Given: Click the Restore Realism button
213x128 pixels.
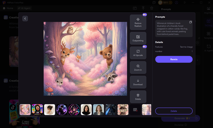Looking at the screenshot, I should [138, 22].
